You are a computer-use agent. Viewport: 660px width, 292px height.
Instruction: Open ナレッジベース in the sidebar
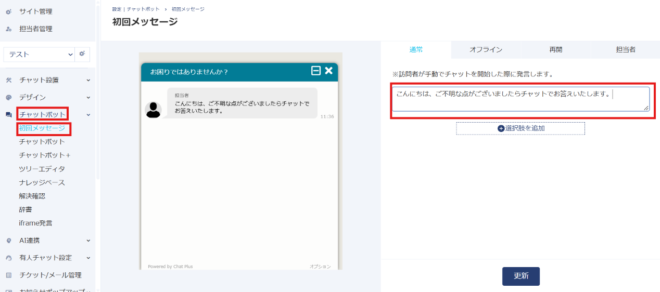point(42,182)
